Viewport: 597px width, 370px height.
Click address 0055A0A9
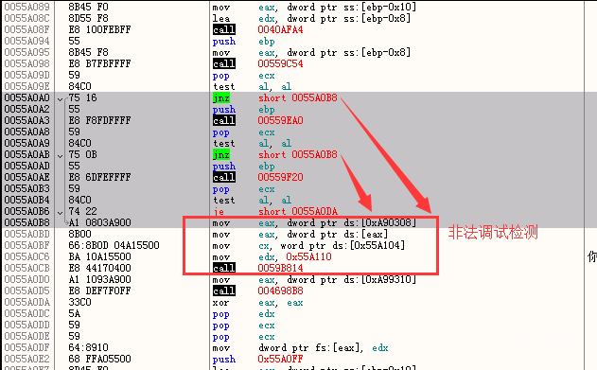[27, 143]
